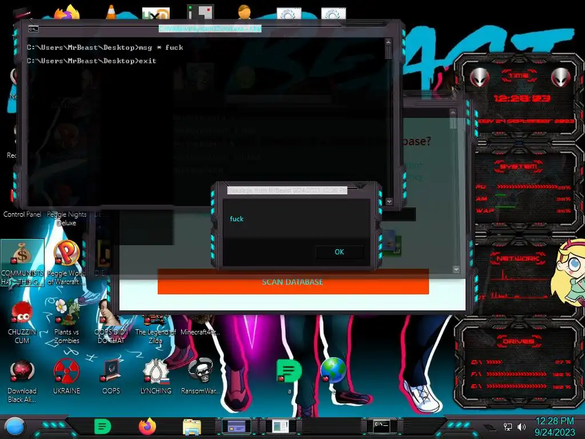Click the red 12:28 widget clock digits
Image resolution: width=585 pixels, height=439 pixels.
(522, 98)
